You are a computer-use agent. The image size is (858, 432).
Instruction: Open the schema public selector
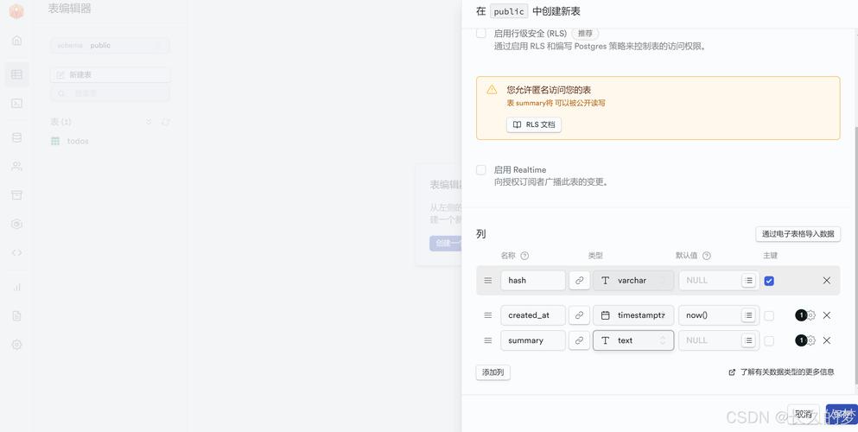[x=110, y=46]
